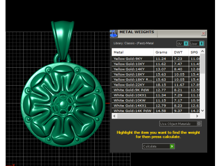The height and width of the screenshot is (166, 221).
Task: Close the Metal Weights panel
Action: point(204,34)
